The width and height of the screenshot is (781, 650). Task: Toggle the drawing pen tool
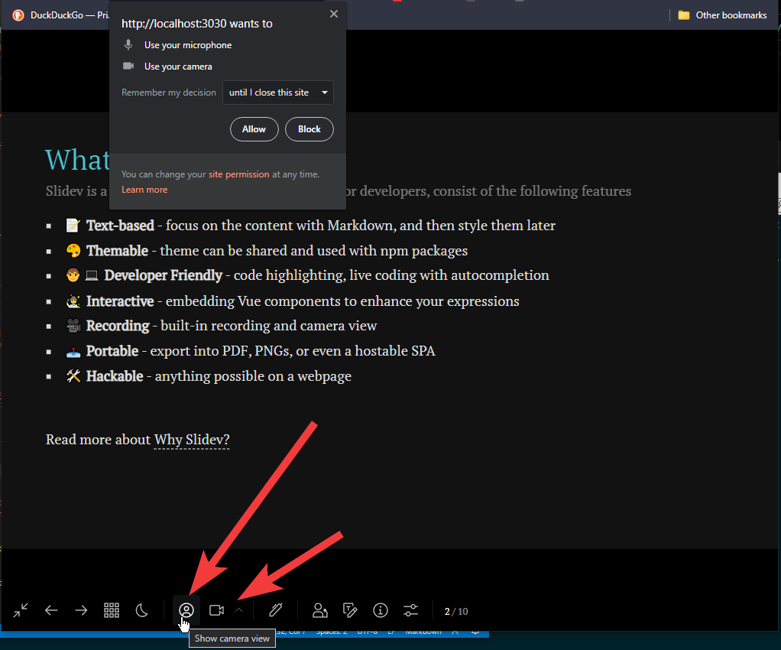coord(276,610)
